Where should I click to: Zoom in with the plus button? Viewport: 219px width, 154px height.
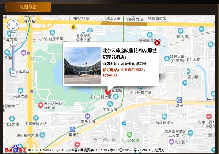(13, 35)
